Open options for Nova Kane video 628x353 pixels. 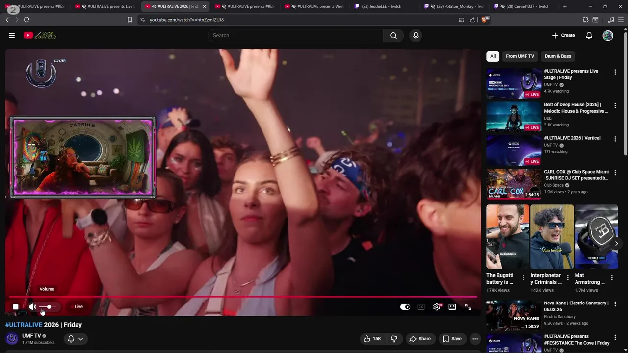(x=615, y=304)
